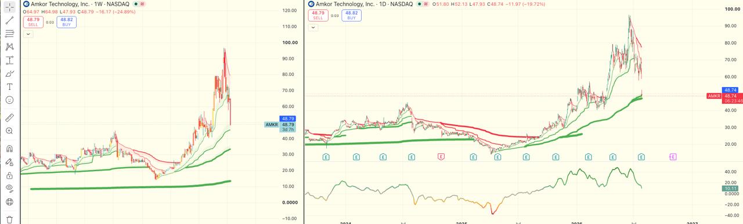Toggle magnet mode snapping

[9, 148]
